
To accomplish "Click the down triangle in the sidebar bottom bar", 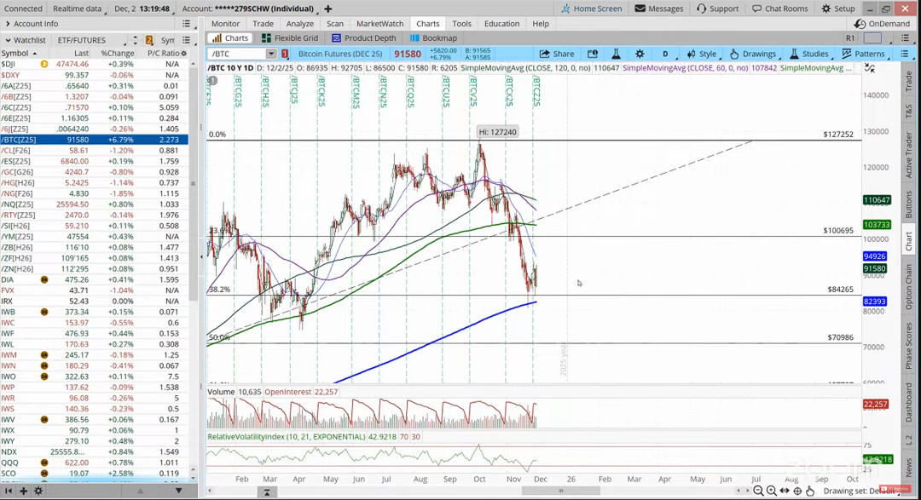I will [x=178, y=491].
